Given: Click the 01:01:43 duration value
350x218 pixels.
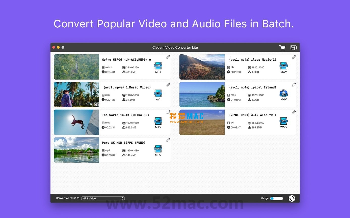Looking at the screenshot, I should [236, 100].
